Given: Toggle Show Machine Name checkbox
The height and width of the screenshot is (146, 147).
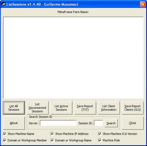Looking at the screenshot, I should (4, 134).
